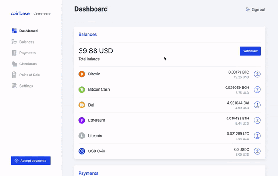Click the purple Ethereum coin icon
The width and height of the screenshot is (278, 176).
click(82, 120)
